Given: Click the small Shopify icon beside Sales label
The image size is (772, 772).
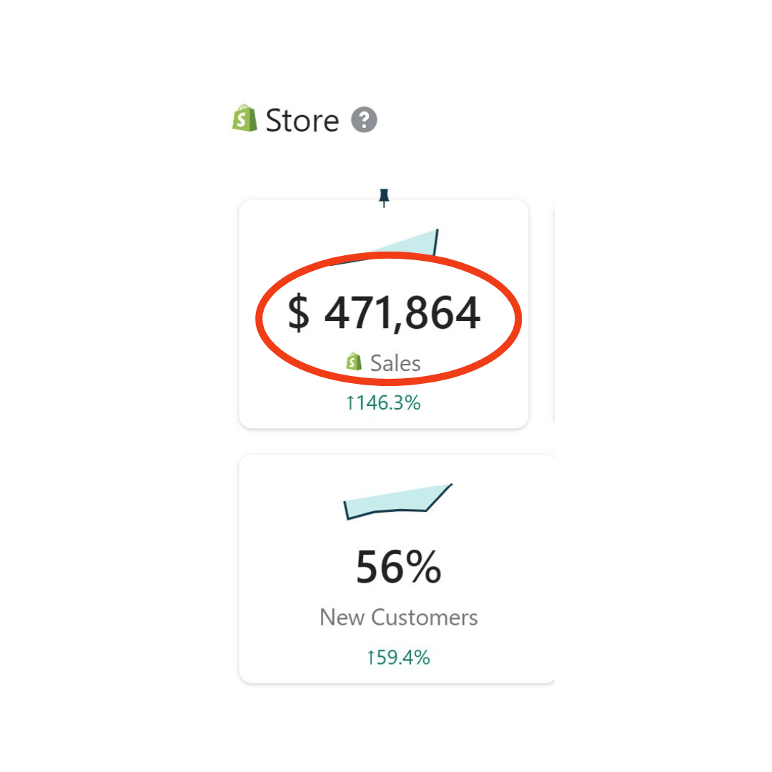Looking at the screenshot, I should pyautogui.click(x=354, y=362).
